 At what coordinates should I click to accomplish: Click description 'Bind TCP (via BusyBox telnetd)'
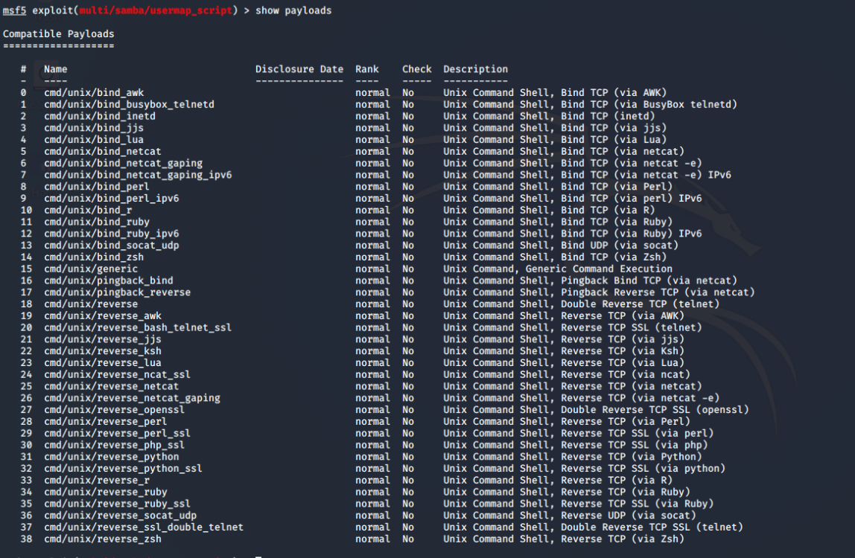point(649,104)
